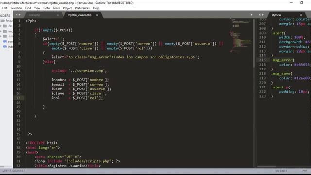Click the sidebar horizontal scrollbar
This screenshot has height=175, width=311.
(2, 166)
